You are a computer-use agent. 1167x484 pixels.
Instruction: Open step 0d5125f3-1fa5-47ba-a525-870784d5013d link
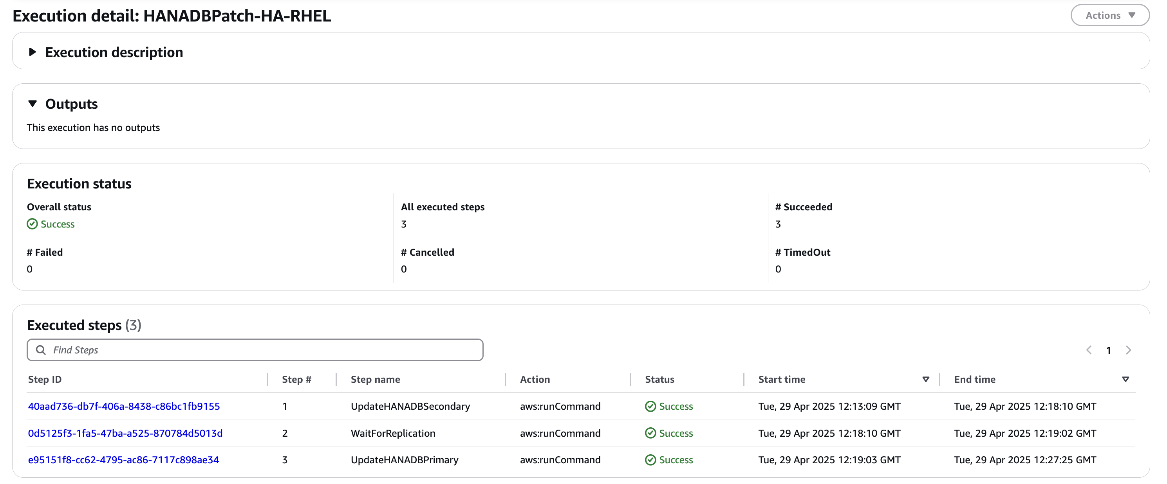tap(125, 433)
